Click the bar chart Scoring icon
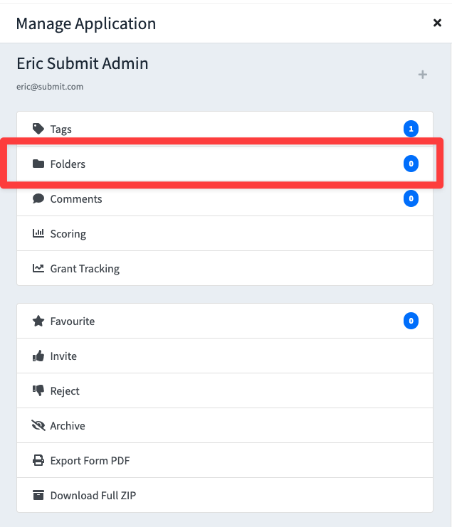 point(38,233)
